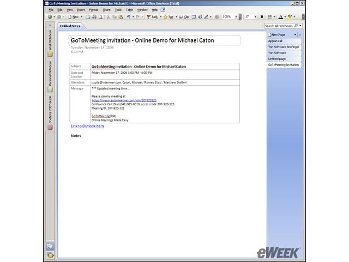Image resolution: width=349 pixels, height=262 pixels.
Task: Open the Help menu
Action: (x=154, y=10)
